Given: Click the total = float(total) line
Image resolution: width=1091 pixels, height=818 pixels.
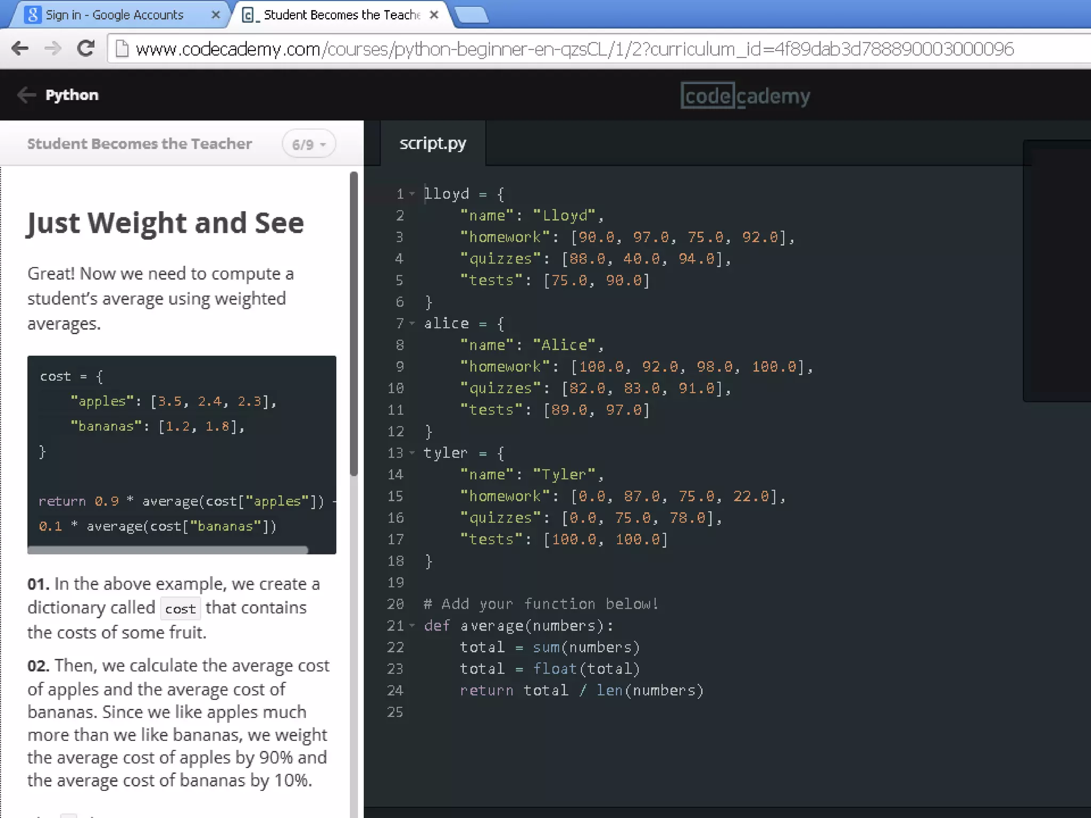Looking at the screenshot, I should pyautogui.click(x=550, y=668).
